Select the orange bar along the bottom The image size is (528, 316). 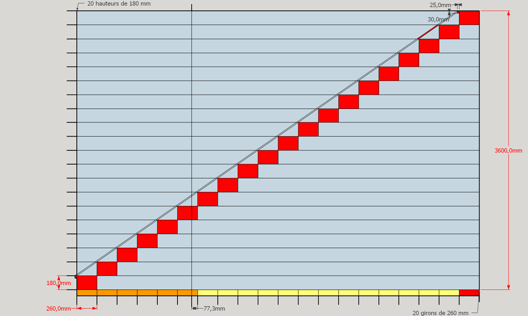(137, 293)
